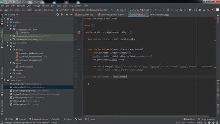Click the gutter icon beside class MainActivity
220x124 pixels.
79,32
